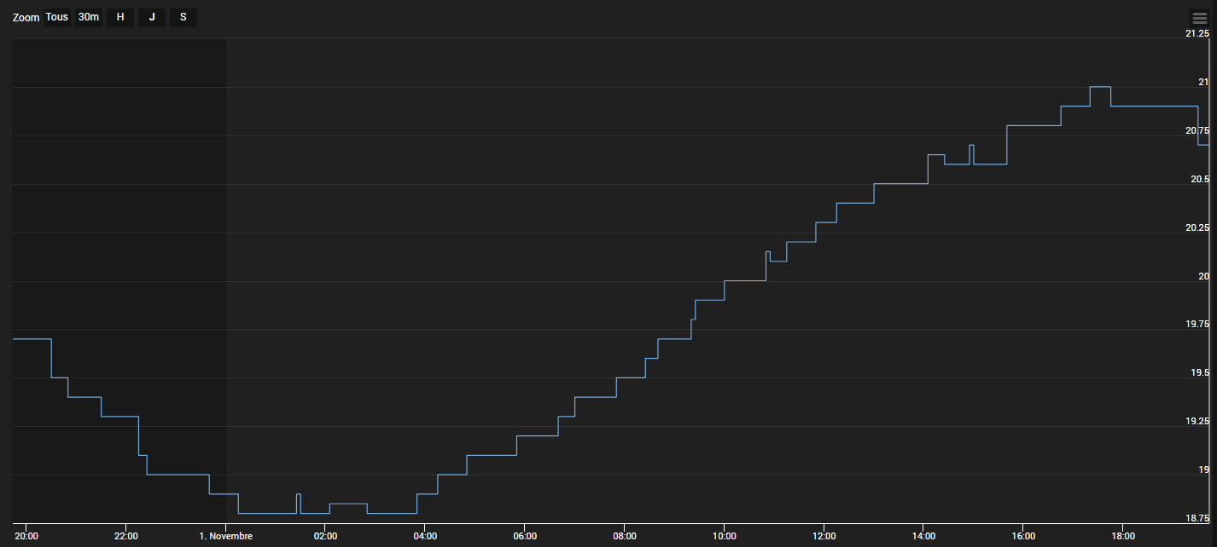Click the 10:00 time axis label
Screen dimensions: 1217x547
pos(724,536)
